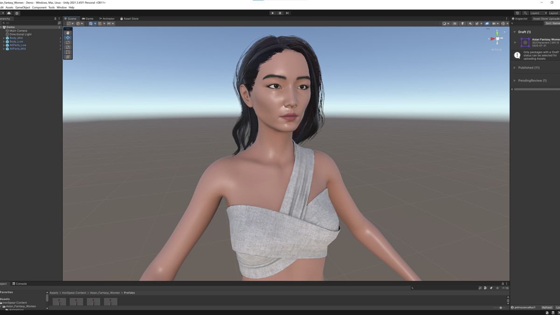Open Unity Cloud services icon
Screen dimensions: 560x315
click(9, 13)
